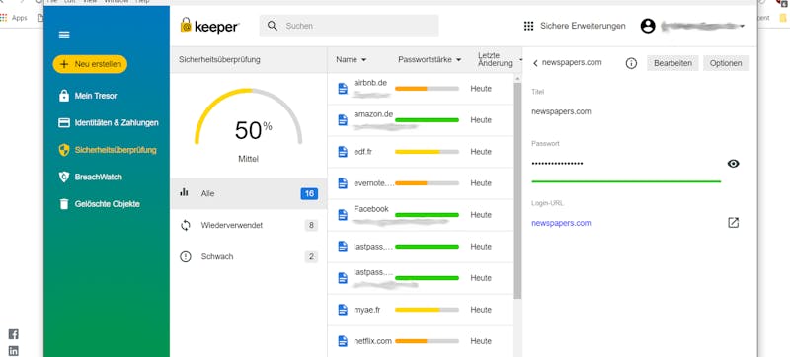This screenshot has width=790, height=357.
Task: Click newspapers.com password strength bar
Action: pyautogui.click(x=626, y=181)
